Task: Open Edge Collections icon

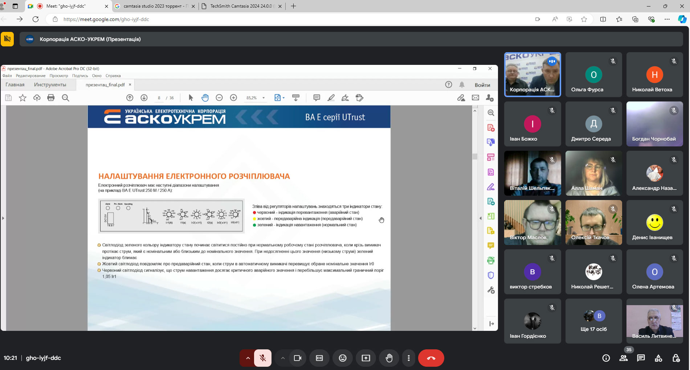Action: pyautogui.click(x=635, y=19)
